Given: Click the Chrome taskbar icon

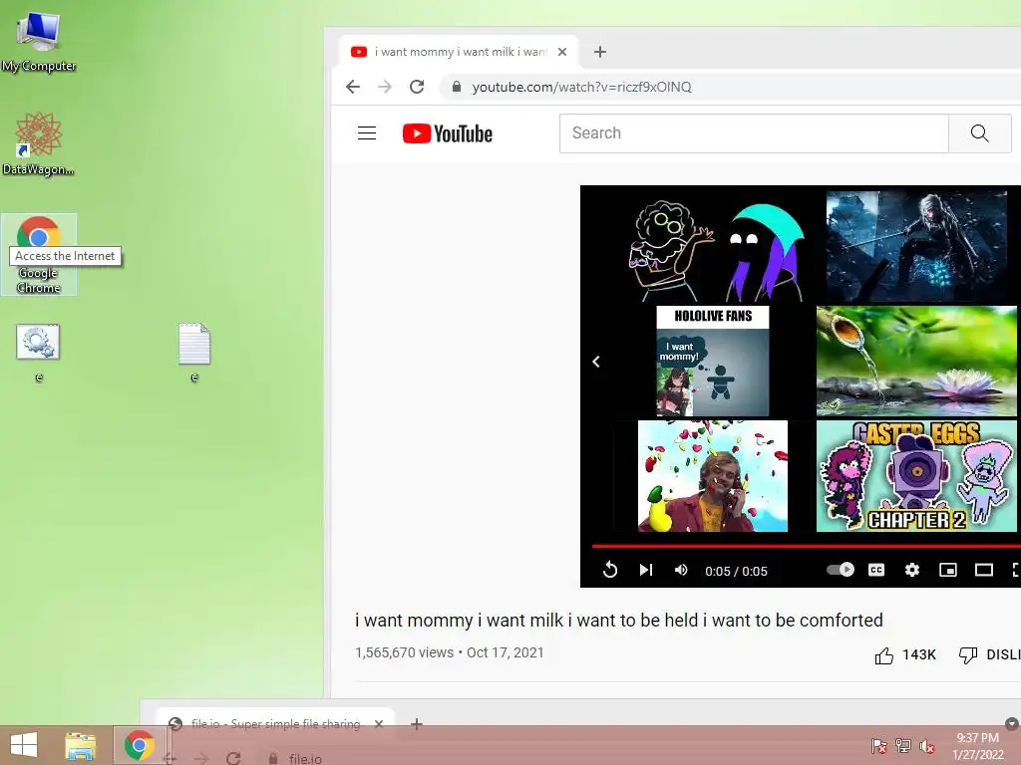Looking at the screenshot, I should tap(140, 745).
